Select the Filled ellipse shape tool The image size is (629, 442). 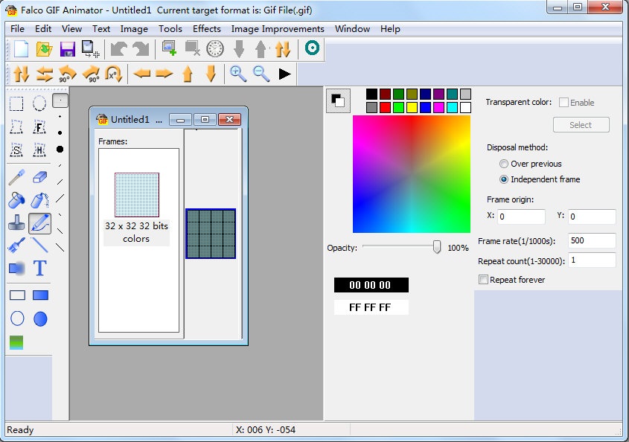click(x=40, y=318)
